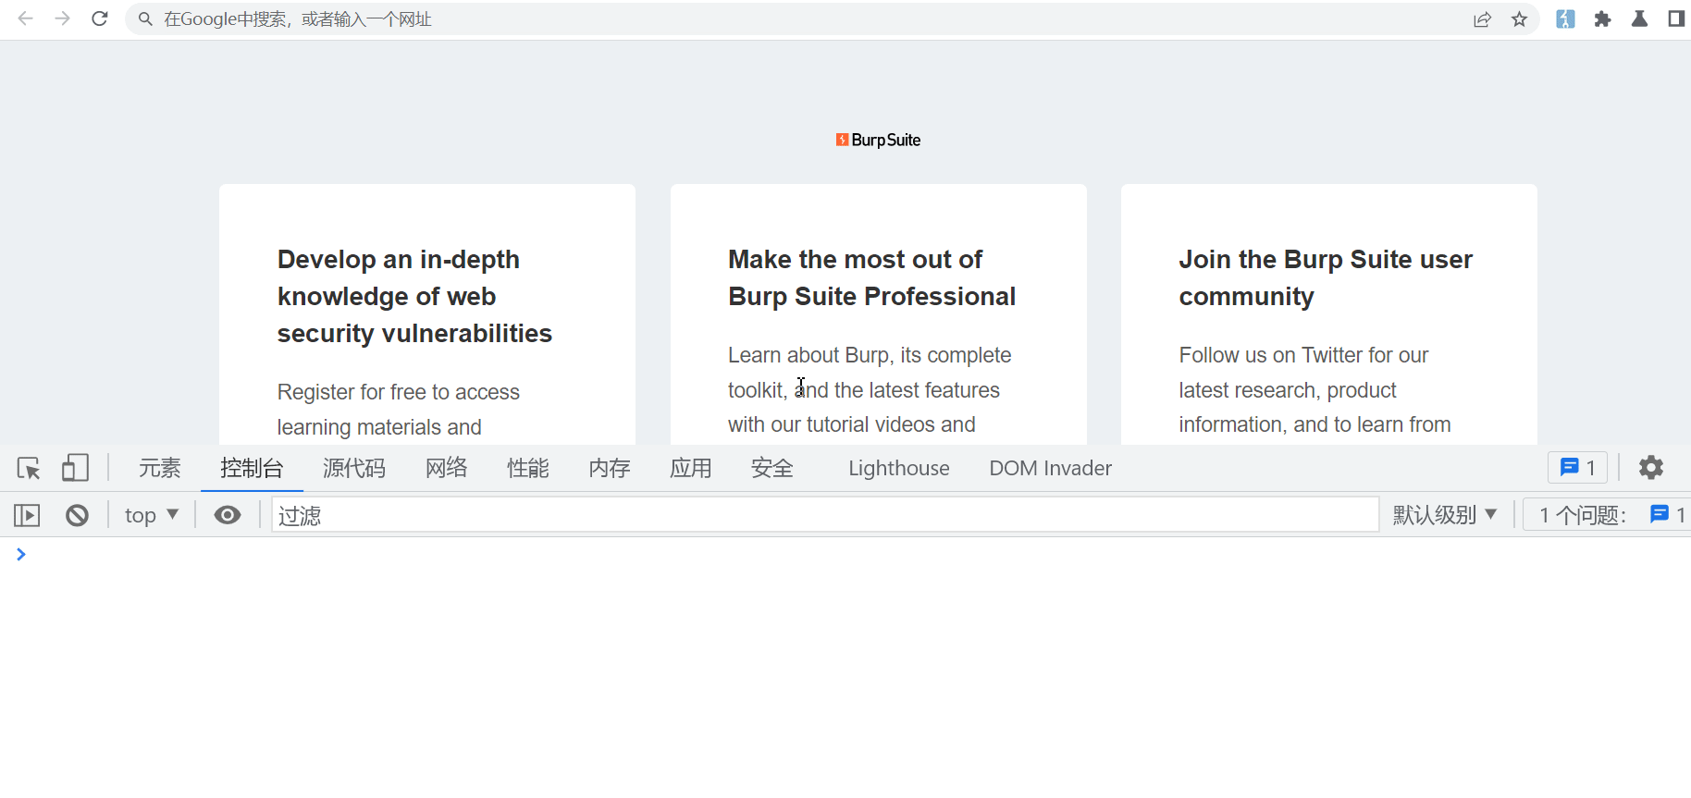
Task: Click the 过滤 console filter field
Action: click(823, 515)
